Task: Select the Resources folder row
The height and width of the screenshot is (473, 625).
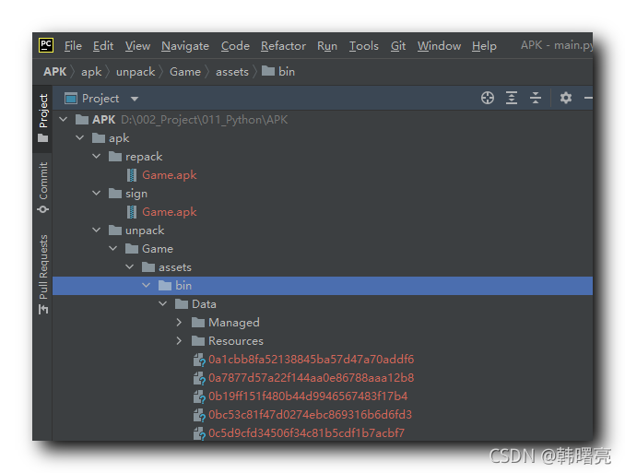Action: pos(323,340)
